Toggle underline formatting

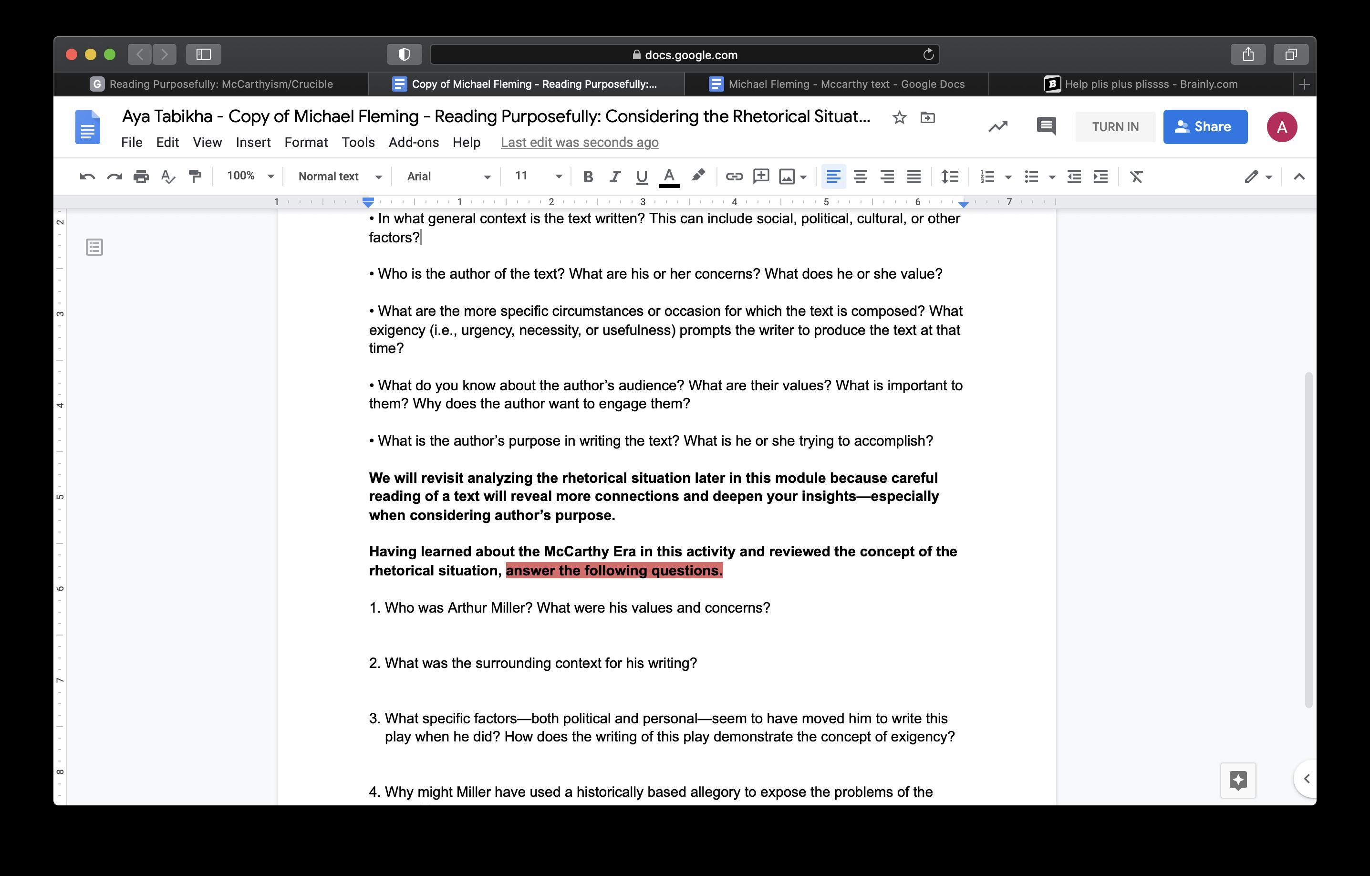click(641, 177)
